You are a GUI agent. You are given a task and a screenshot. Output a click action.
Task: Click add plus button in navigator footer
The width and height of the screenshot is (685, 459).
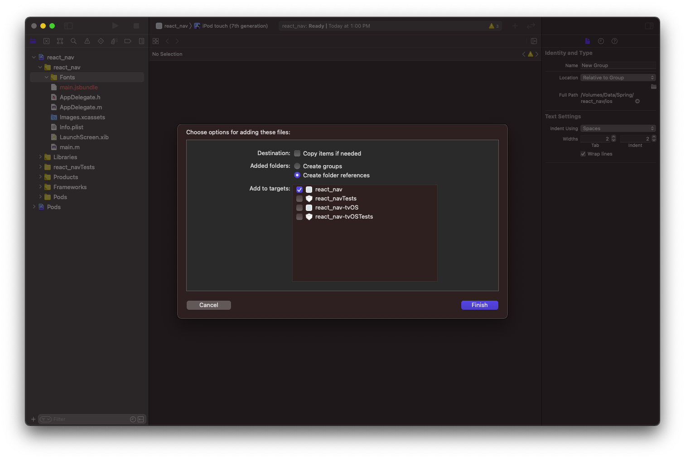33,419
